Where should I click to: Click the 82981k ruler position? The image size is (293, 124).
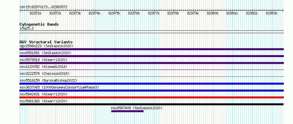pyautogui.click(x=232, y=13)
